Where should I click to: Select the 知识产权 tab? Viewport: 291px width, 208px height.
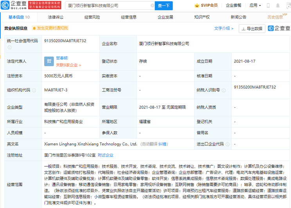[202, 17]
